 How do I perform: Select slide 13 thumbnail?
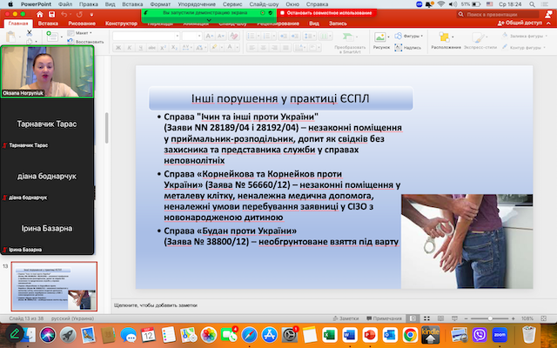[x=54, y=286]
